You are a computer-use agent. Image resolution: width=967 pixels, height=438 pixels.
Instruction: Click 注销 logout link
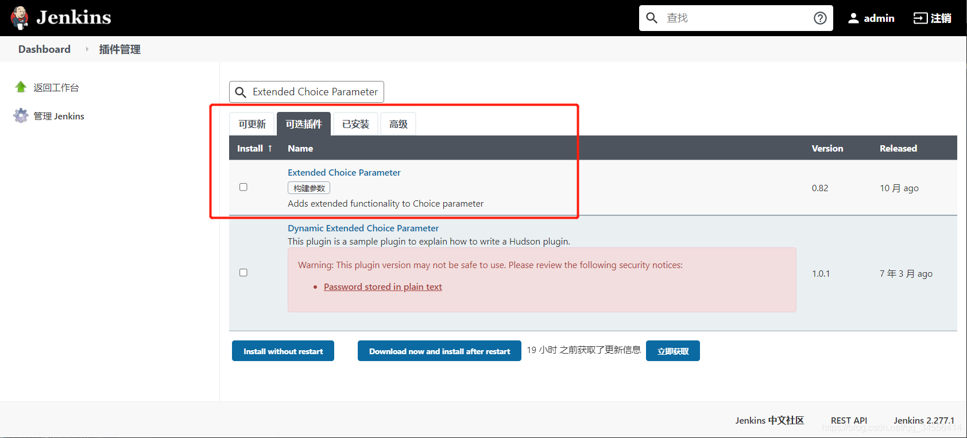(x=941, y=18)
